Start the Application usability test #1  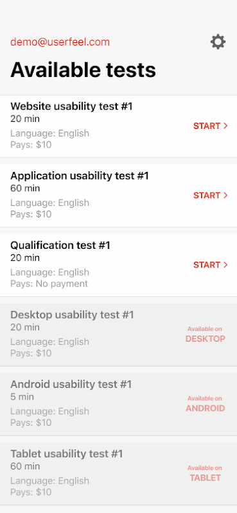211,196
